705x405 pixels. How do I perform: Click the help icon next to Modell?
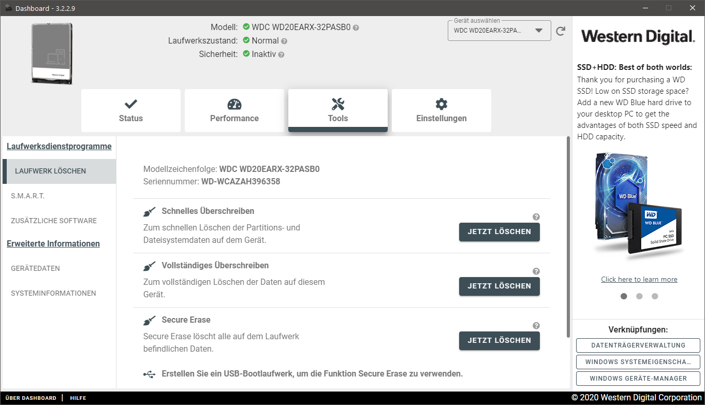coord(356,27)
